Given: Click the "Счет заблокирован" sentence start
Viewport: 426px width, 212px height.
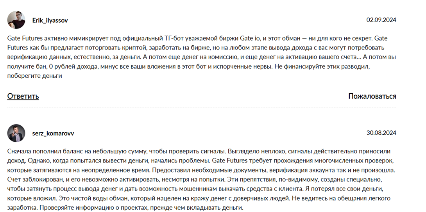Looking at the screenshot, I should [32, 179].
